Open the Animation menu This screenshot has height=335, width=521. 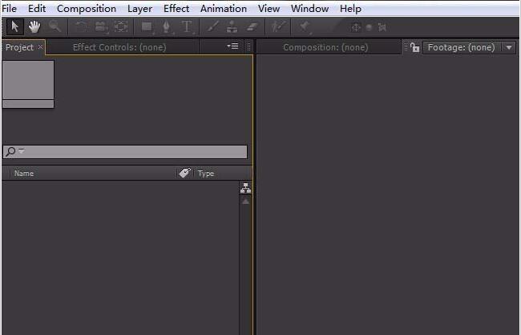click(224, 8)
